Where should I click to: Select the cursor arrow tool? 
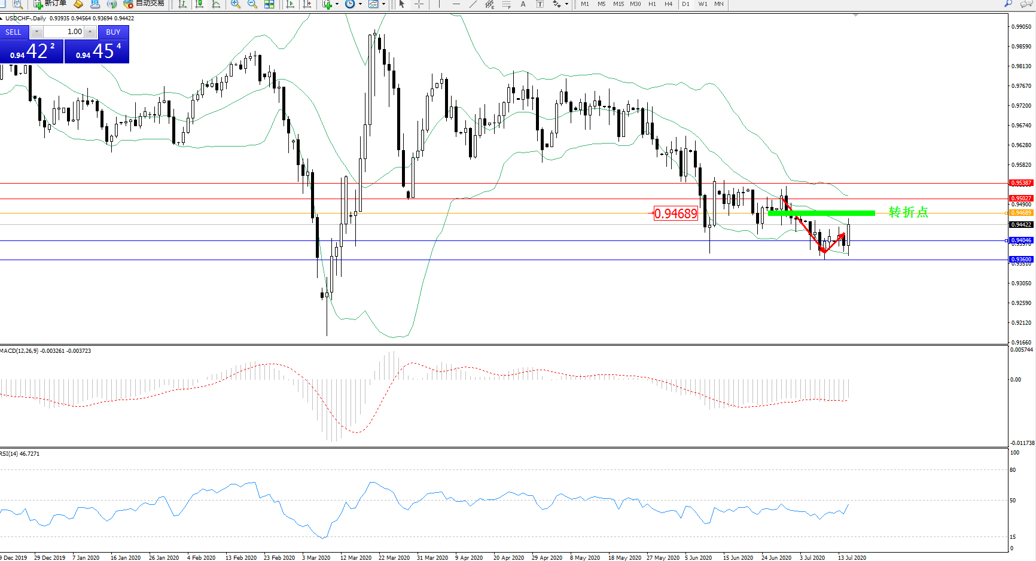coord(402,4)
